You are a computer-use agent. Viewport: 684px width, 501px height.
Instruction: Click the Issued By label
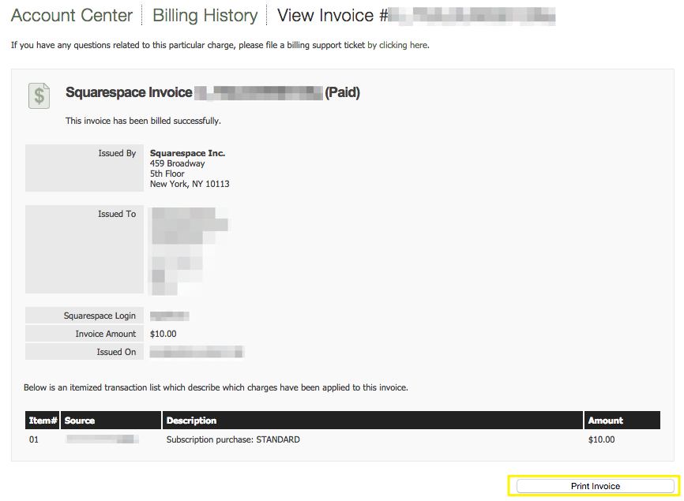[116, 153]
